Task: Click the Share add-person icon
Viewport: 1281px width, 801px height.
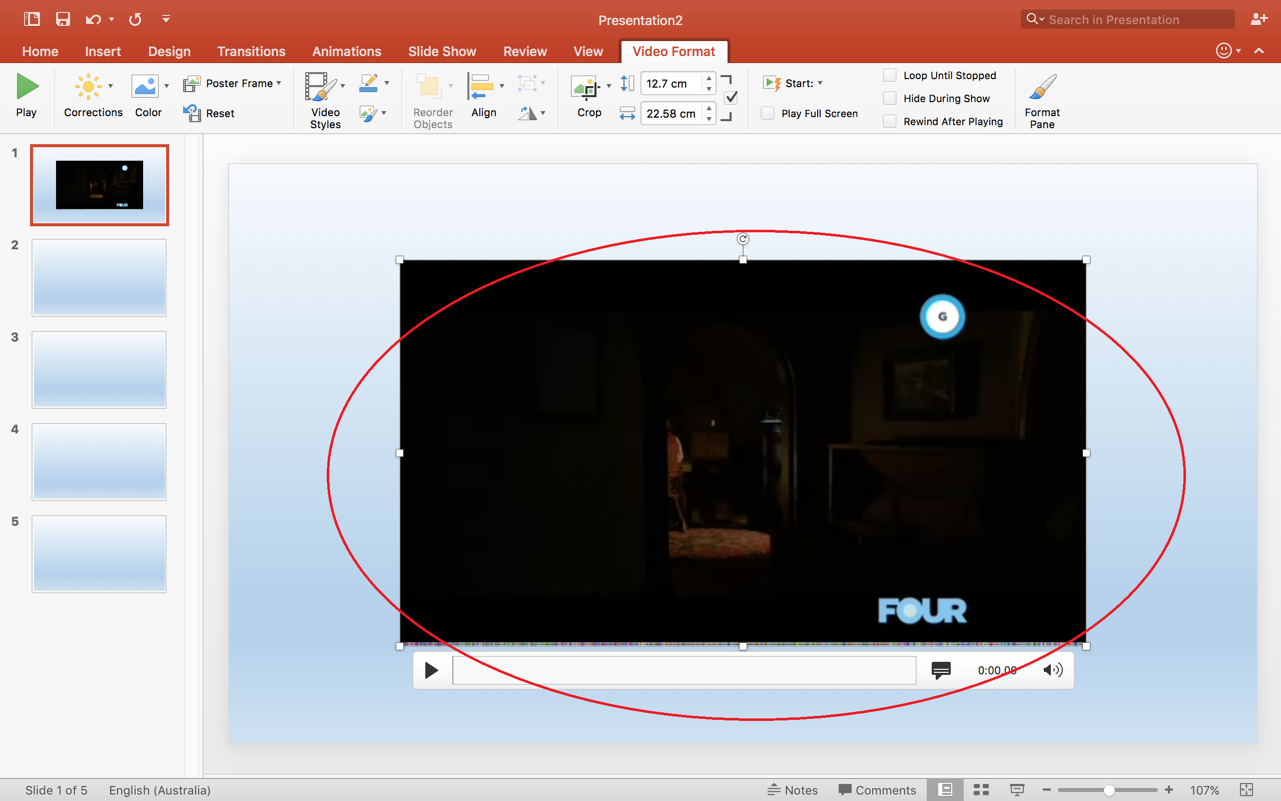Action: pyautogui.click(x=1259, y=20)
